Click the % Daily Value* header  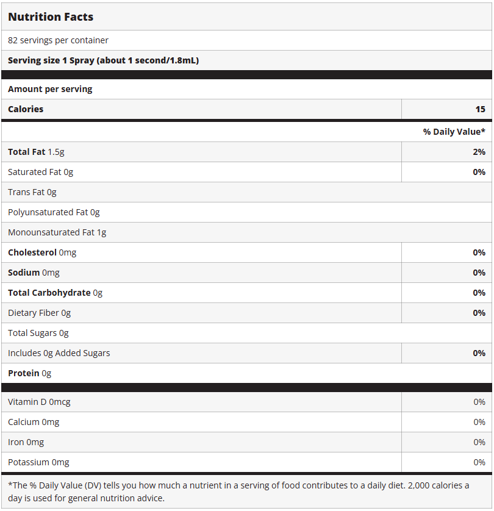point(454,132)
